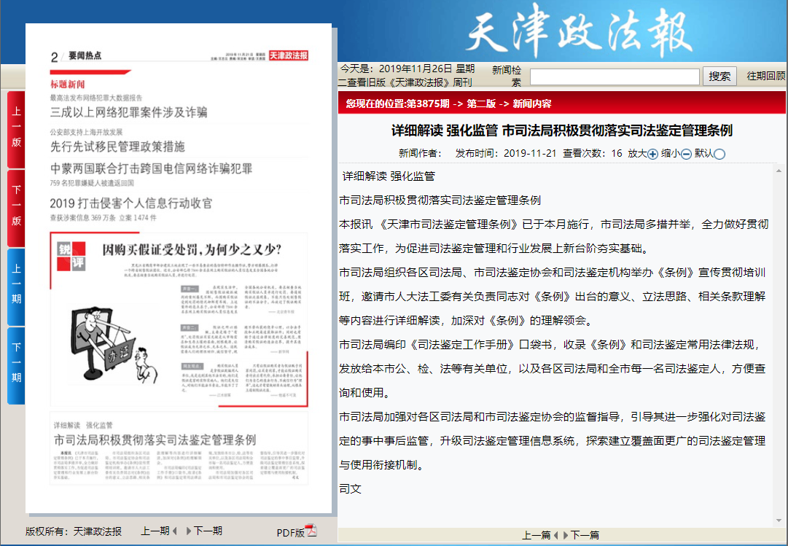Click the 第3875期 breadcrumb text
The image size is (788, 546).
click(428, 104)
